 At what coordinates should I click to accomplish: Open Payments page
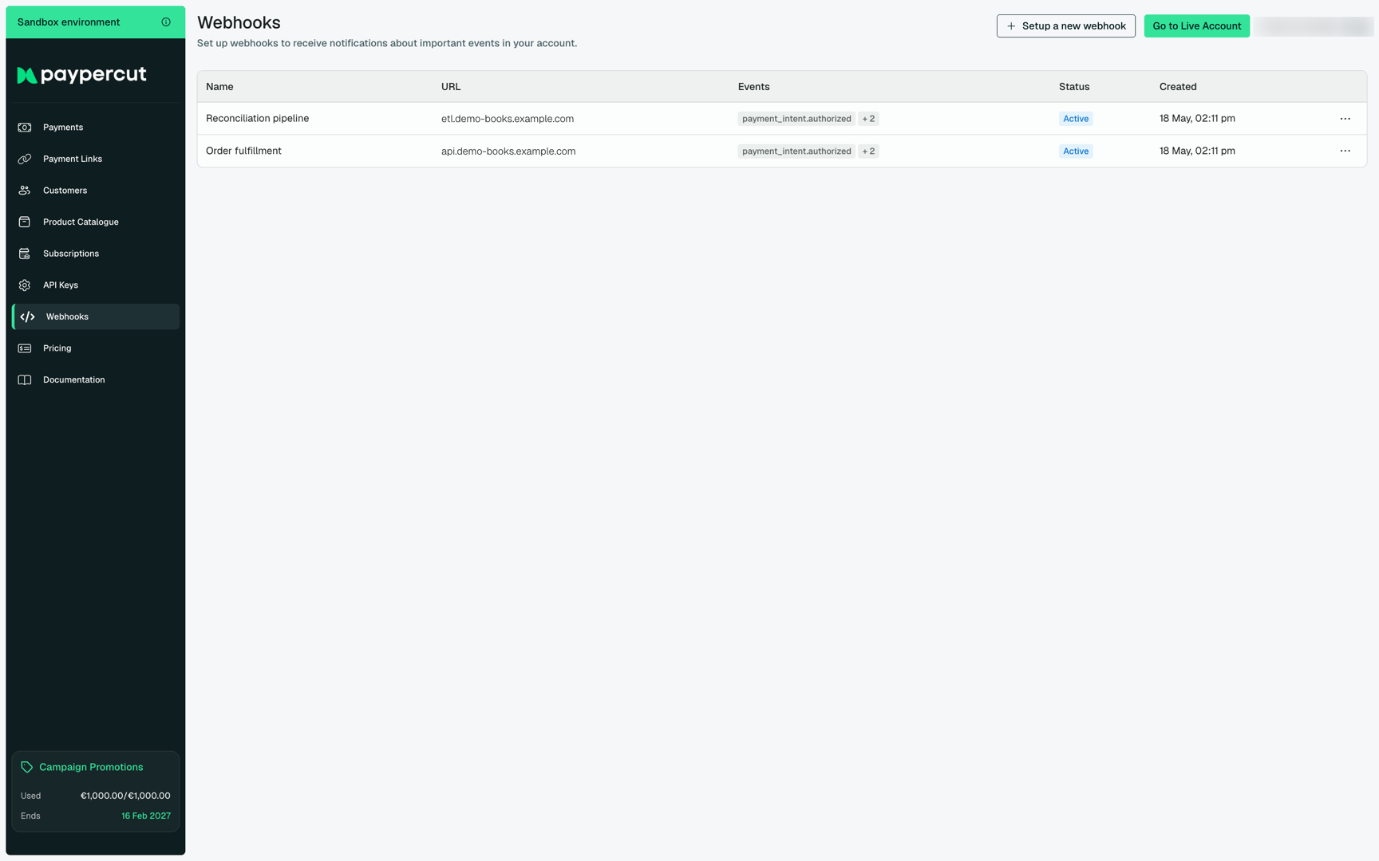point(96,128)
